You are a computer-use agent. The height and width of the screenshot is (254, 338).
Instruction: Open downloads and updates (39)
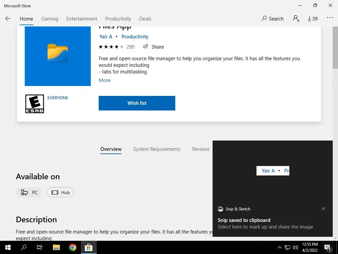pos(313,19)
